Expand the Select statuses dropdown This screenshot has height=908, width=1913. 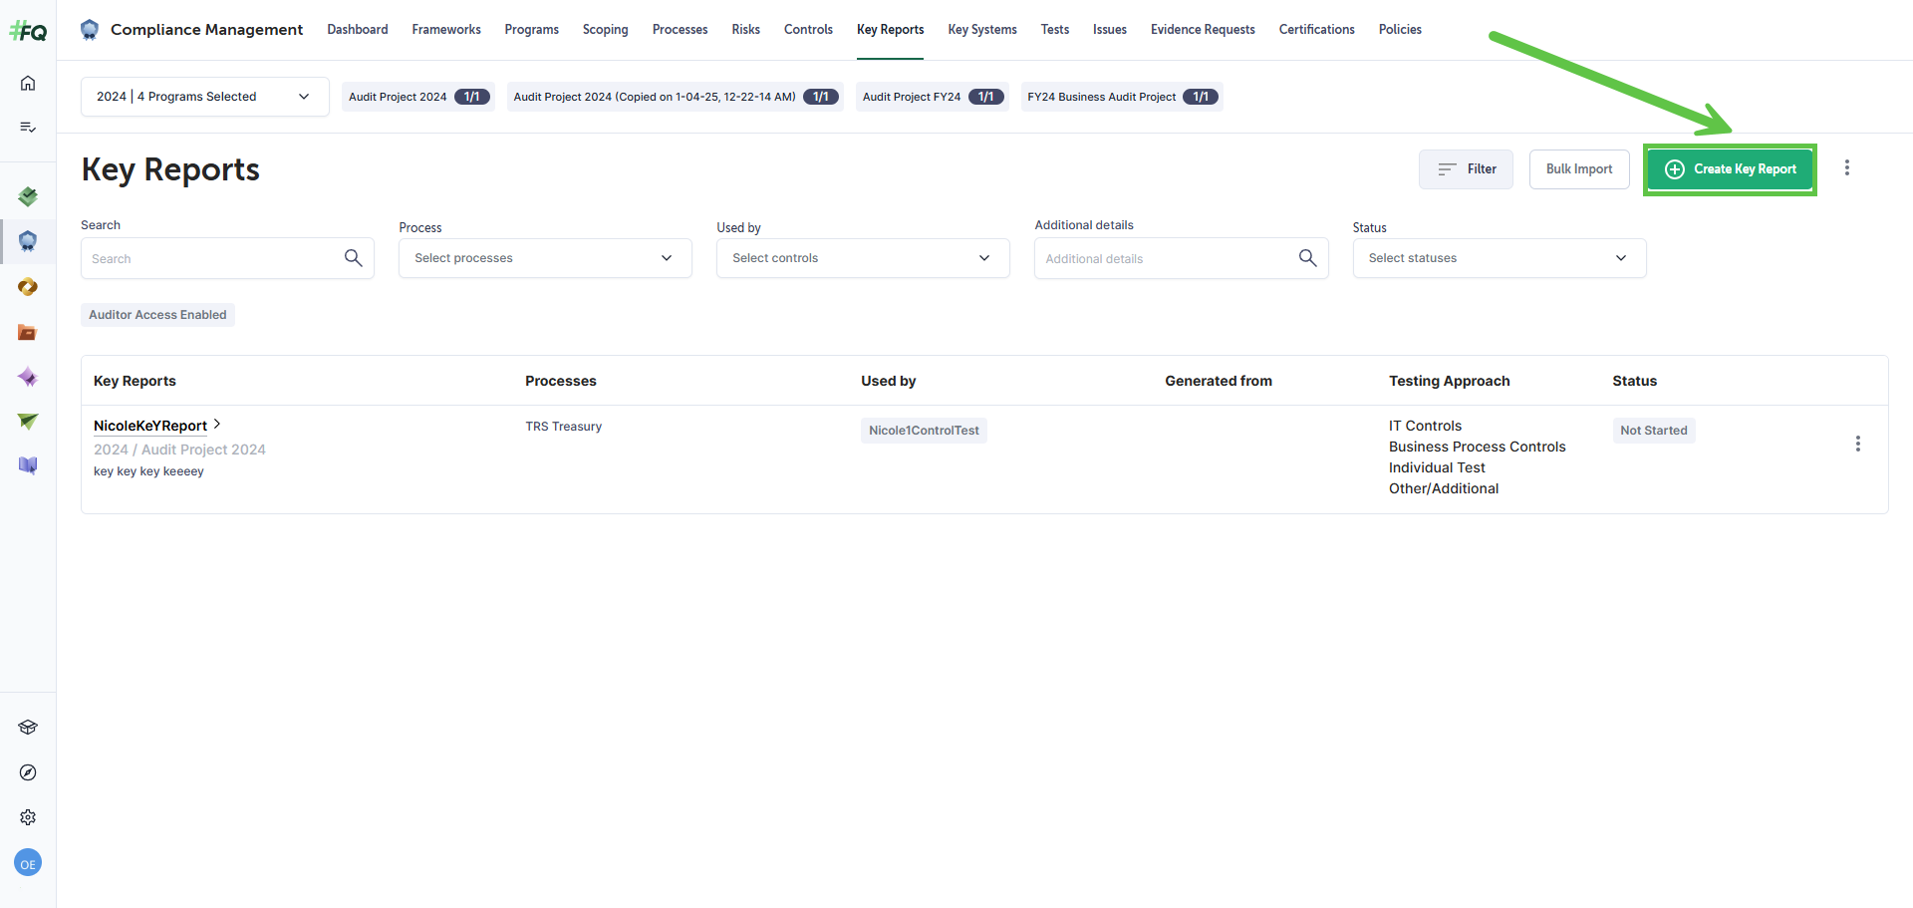point(1499,258)
